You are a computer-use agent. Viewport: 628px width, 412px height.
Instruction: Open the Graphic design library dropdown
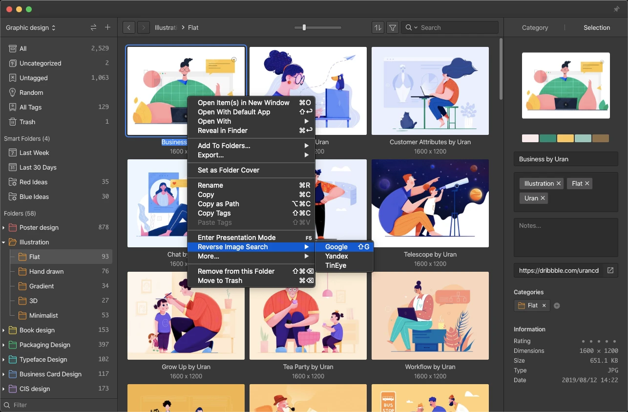(x=30, y=28)
